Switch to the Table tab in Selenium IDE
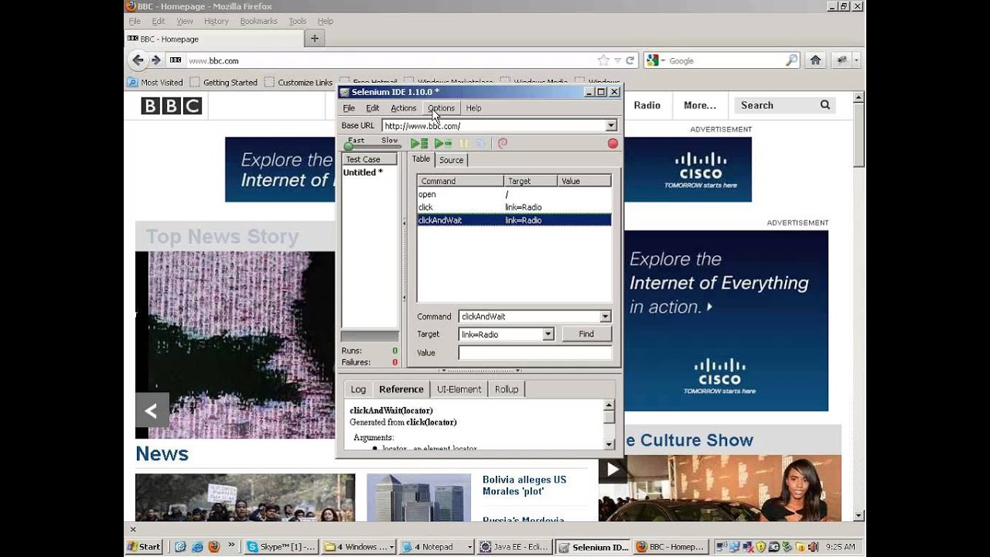 click(x=421, y=159)
